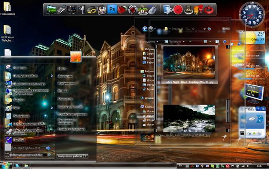Launch the red clock dock icon
The width and height of the screenshot is (269, 169).
click(x=178, y=10)
